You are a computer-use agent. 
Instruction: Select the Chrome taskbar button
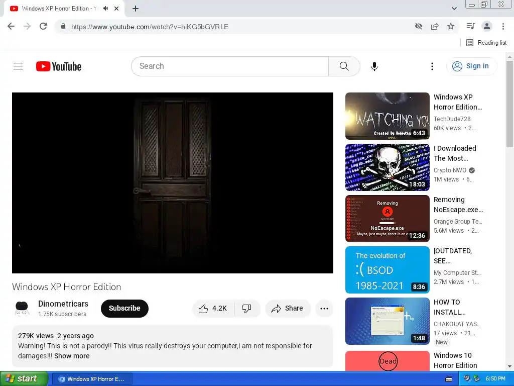click(x=92, y=379)
